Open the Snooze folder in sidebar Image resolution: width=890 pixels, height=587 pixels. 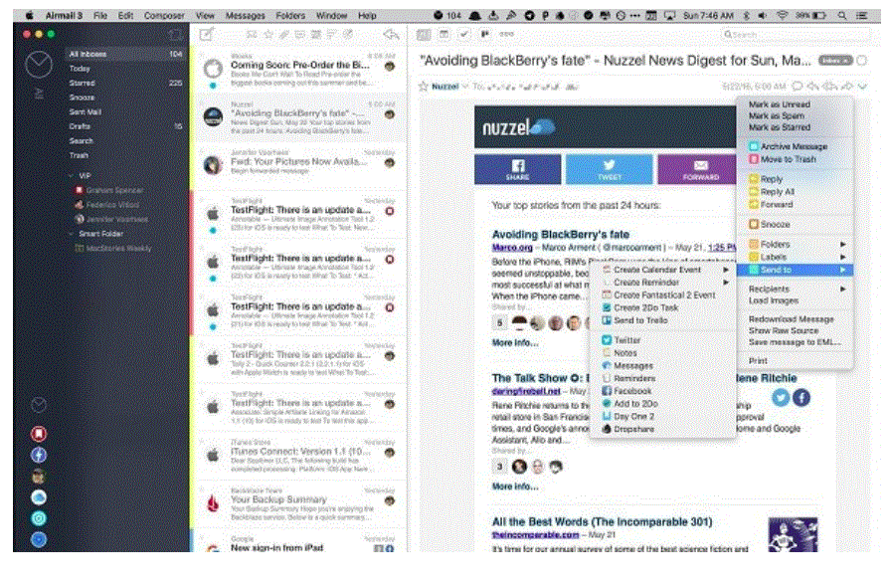(x=125, y=98)
